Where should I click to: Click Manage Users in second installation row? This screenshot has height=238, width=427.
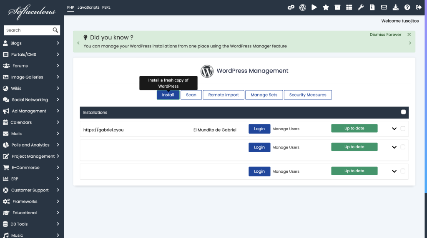(286, 147)
